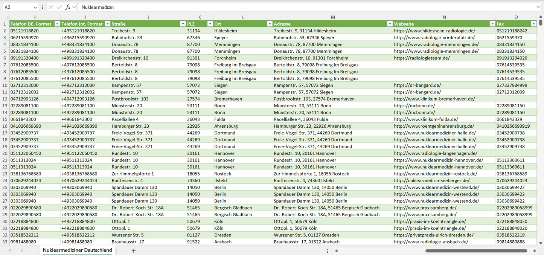Open the Name Box dropdown arrow
This screenshot has width=544, height=255.
tap(35, 7)
